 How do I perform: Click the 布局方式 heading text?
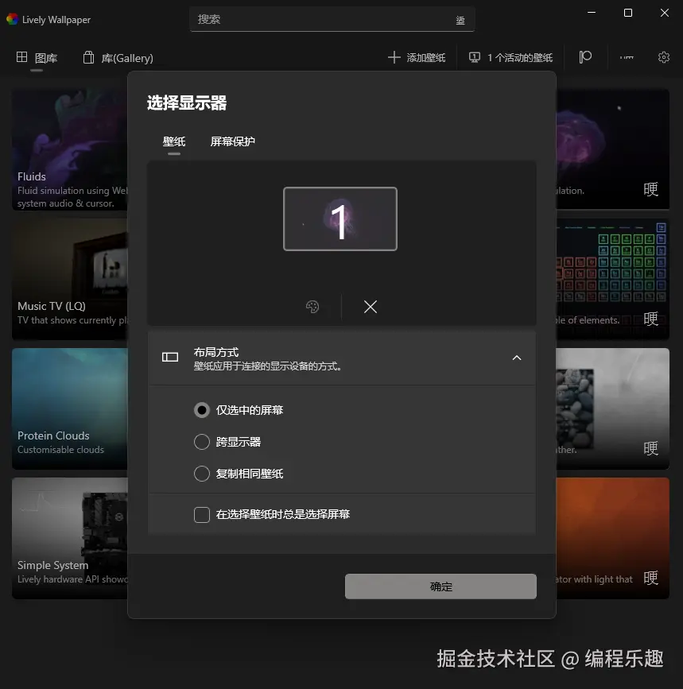click(215, 352)
